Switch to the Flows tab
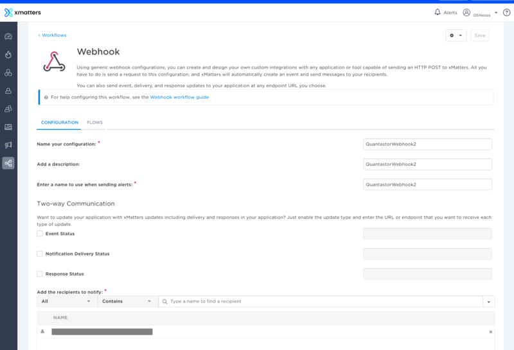Viewport: 514px width, 350px height. (x=94, y=123)
